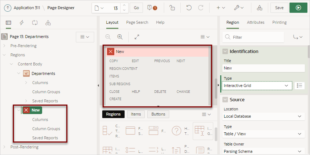Click the Save button
This screenshot has height=155, width=310.
pyautogui.click(x=279, y=8)
